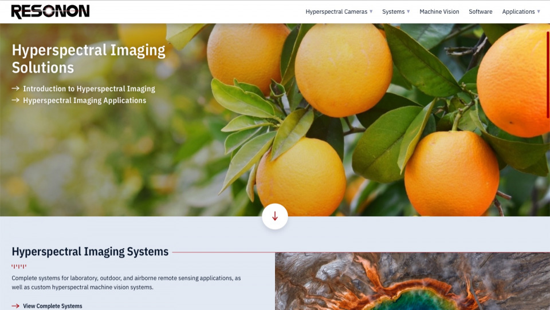This screenshot has height=310, width=550.
Task: Expand the Applications dropdown arrow
Action: 539,11
